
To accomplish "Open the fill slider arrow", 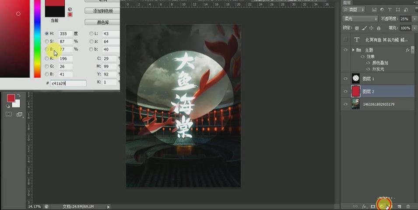I will tap(415, 28).
